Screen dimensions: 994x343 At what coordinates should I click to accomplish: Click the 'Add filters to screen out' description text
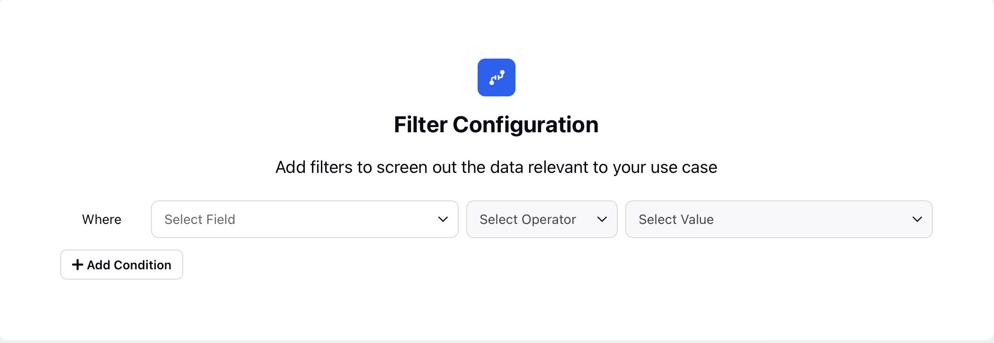point(496,167)
